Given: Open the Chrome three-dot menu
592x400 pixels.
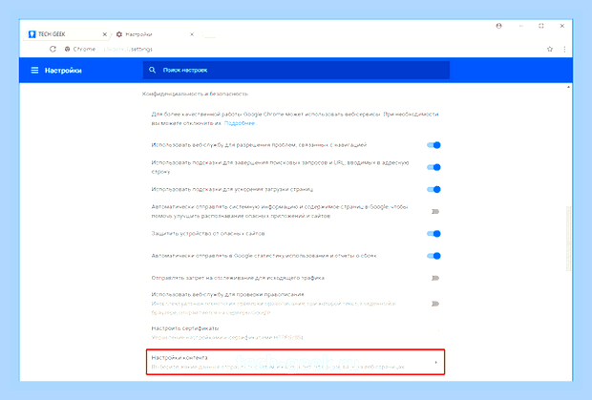Looking at the screenshot, I should tap(564, 49).
